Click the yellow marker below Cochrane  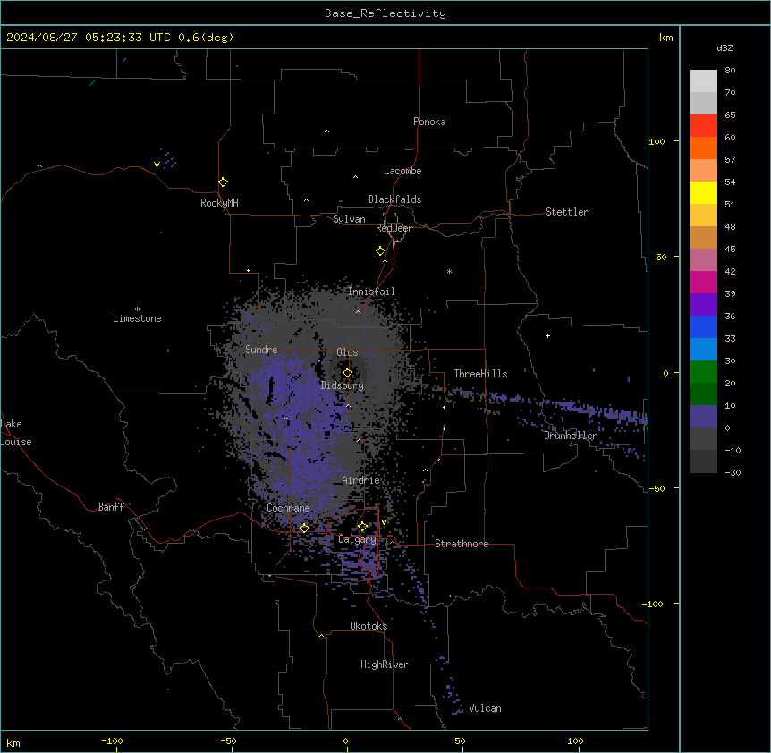(x=304, y=528)
